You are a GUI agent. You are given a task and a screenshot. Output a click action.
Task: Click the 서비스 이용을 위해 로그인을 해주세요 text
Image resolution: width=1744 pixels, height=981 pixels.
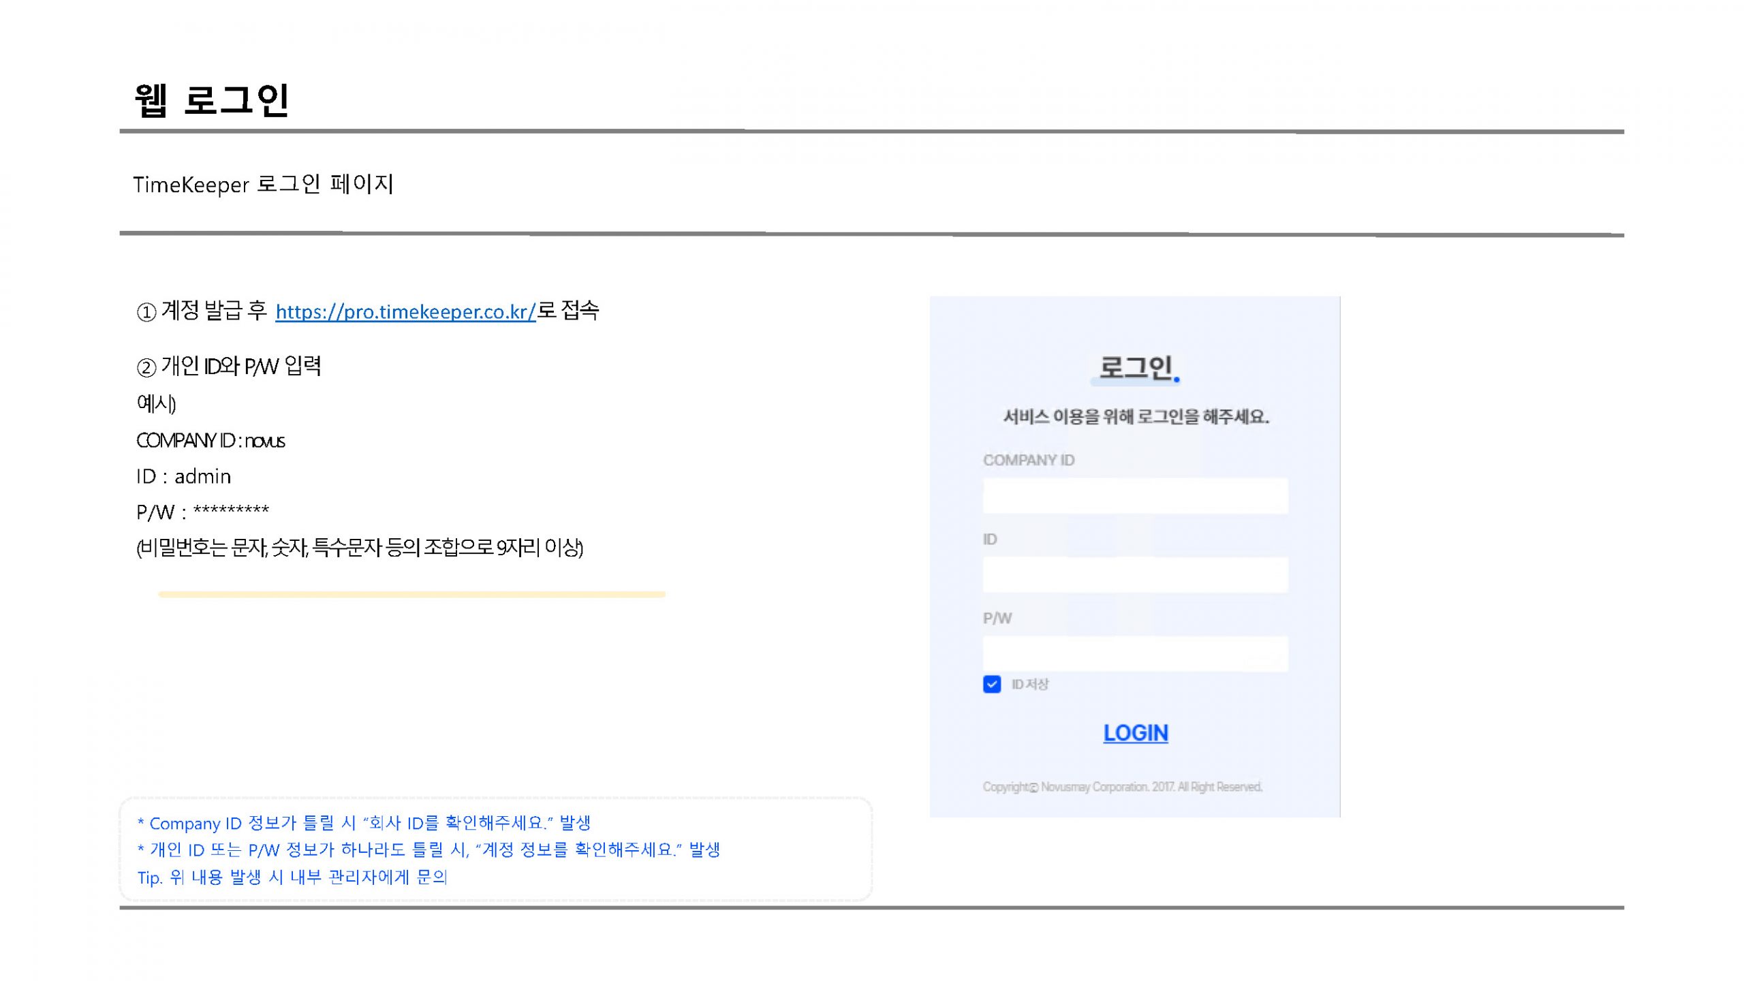pyautogui.click(x=1136, y=416)
